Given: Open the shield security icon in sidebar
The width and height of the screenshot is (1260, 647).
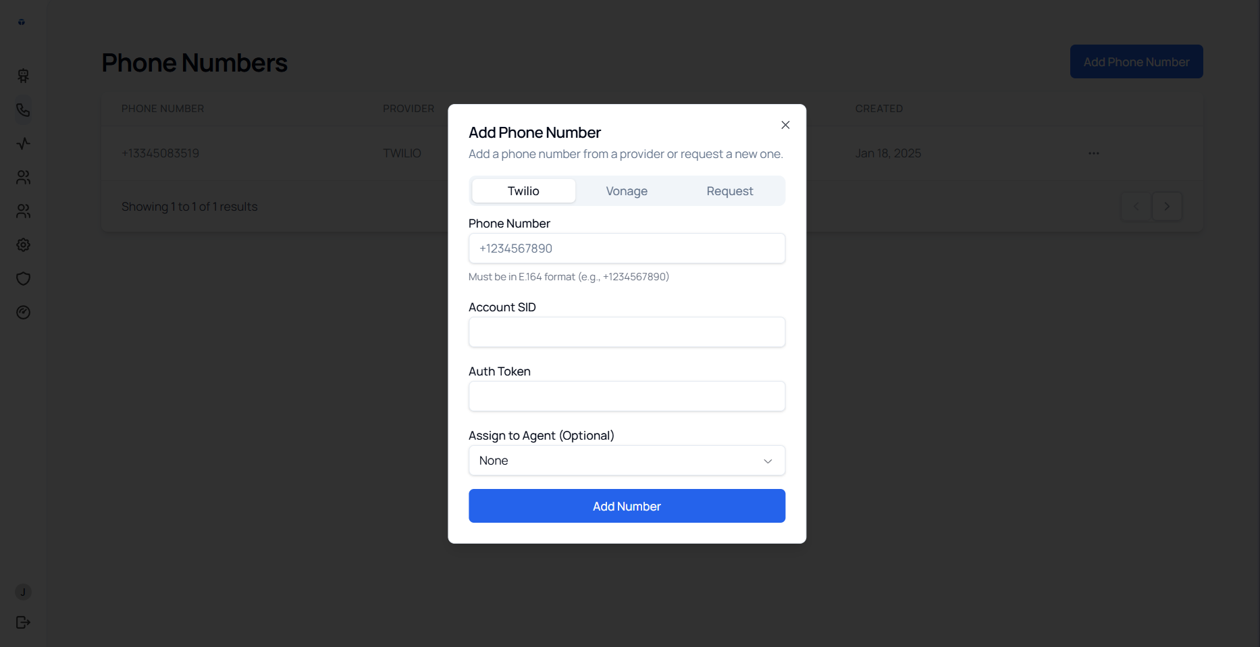Looking at the screenshot, I should click(x=23, y=278).
